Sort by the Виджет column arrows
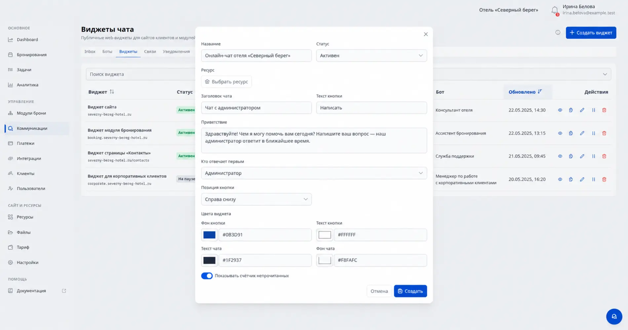 point(112,92)
